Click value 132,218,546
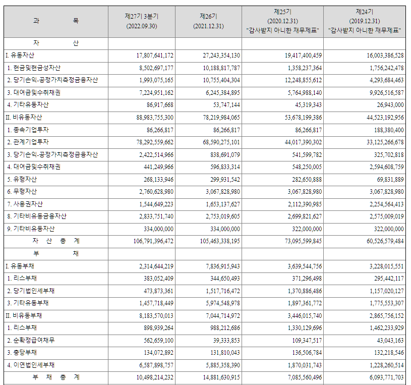The image size is (411, 385). pos(389,353)
